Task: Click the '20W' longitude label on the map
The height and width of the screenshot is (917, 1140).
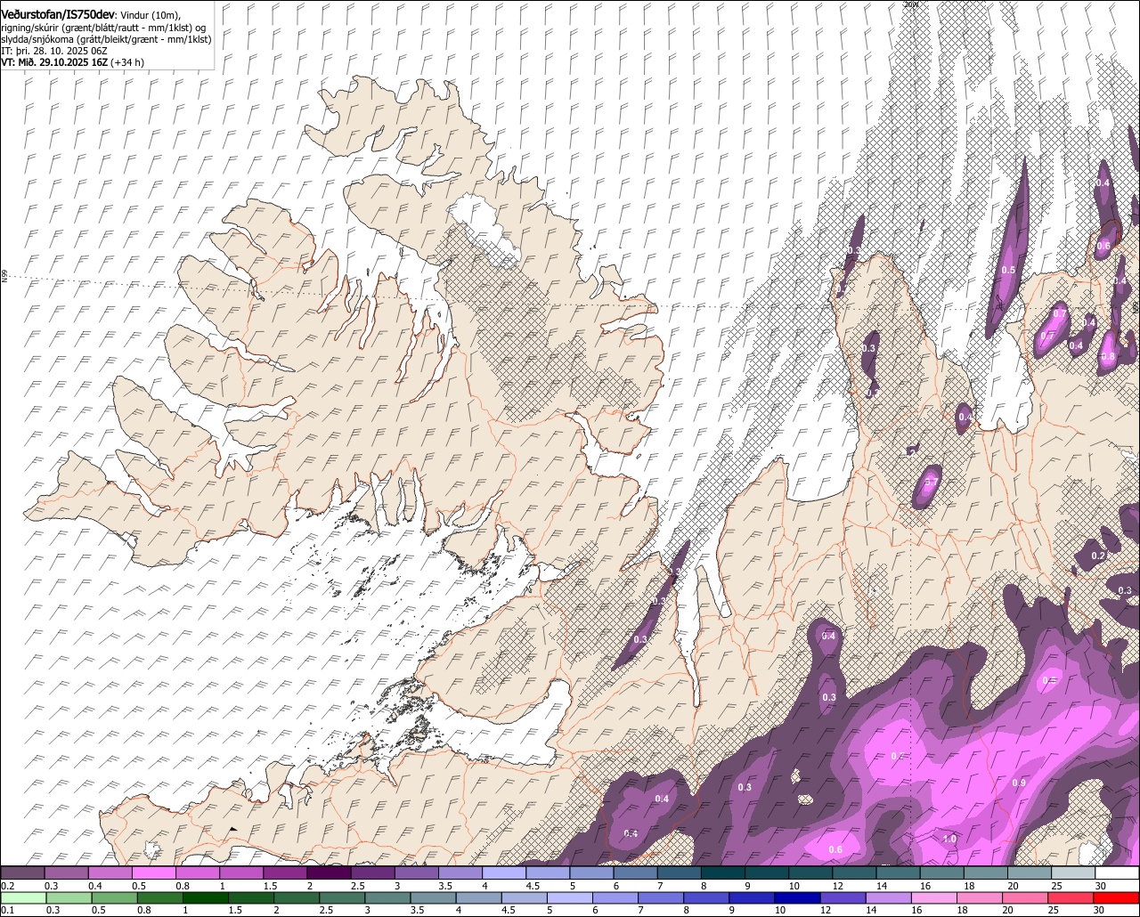Action: pyautogui.click(x=910, y=4)
